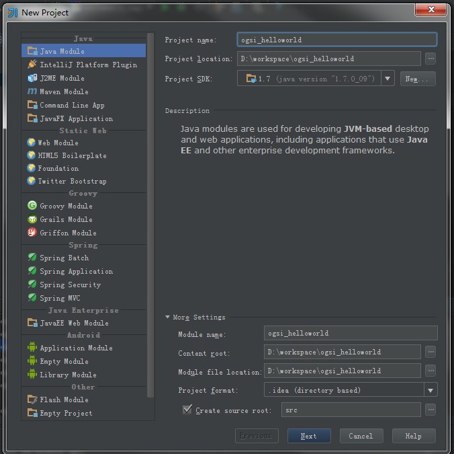Click the IntelliJ logo in title bar

13,13
